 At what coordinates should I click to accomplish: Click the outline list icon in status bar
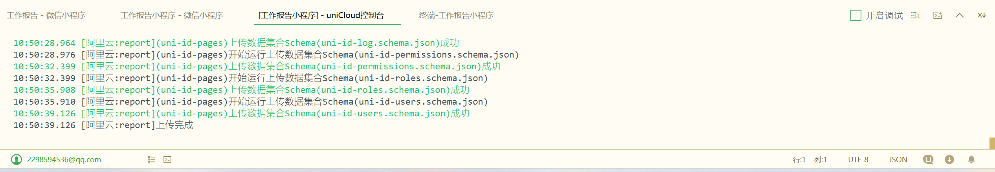(152, 159)
